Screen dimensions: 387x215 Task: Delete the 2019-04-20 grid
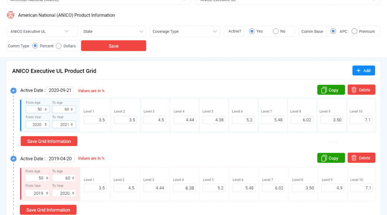pos(361,158)
